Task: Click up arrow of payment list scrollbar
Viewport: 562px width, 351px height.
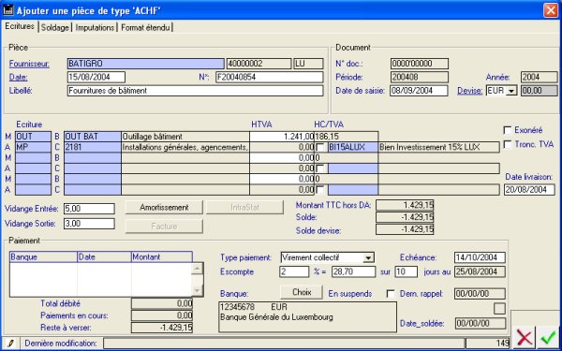Action: coord(198,269)
